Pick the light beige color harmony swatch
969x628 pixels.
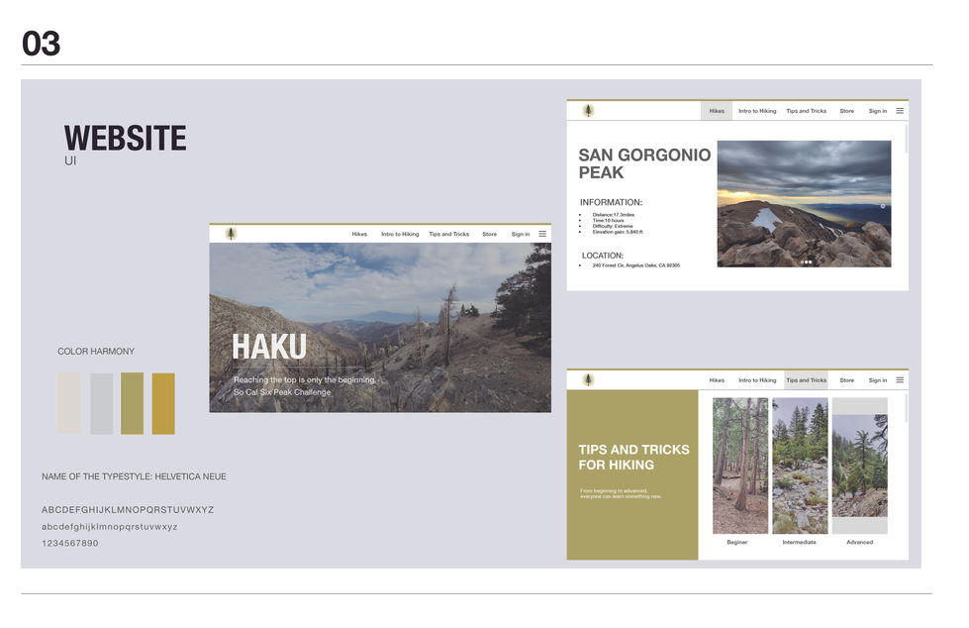(x=69, y=403)
